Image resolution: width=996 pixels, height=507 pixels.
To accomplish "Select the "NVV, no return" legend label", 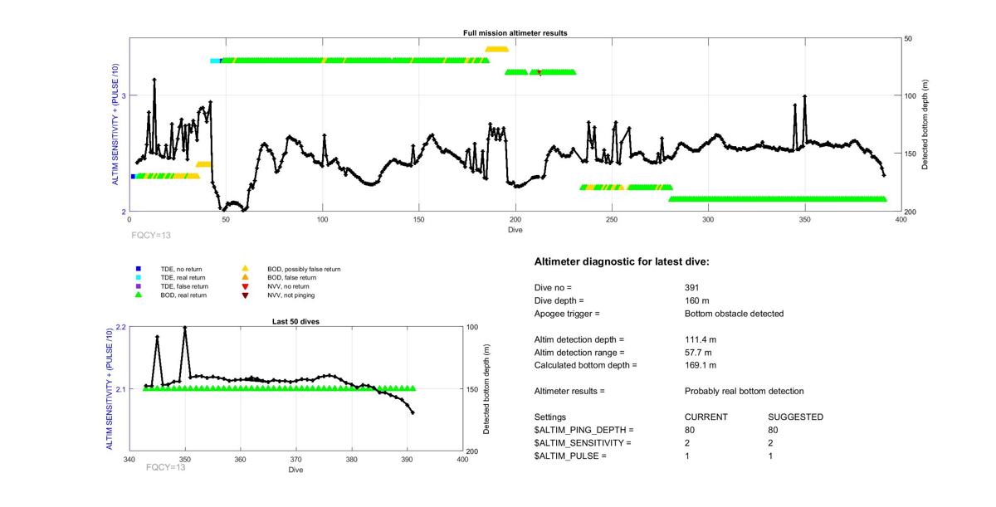I will 289,286.
